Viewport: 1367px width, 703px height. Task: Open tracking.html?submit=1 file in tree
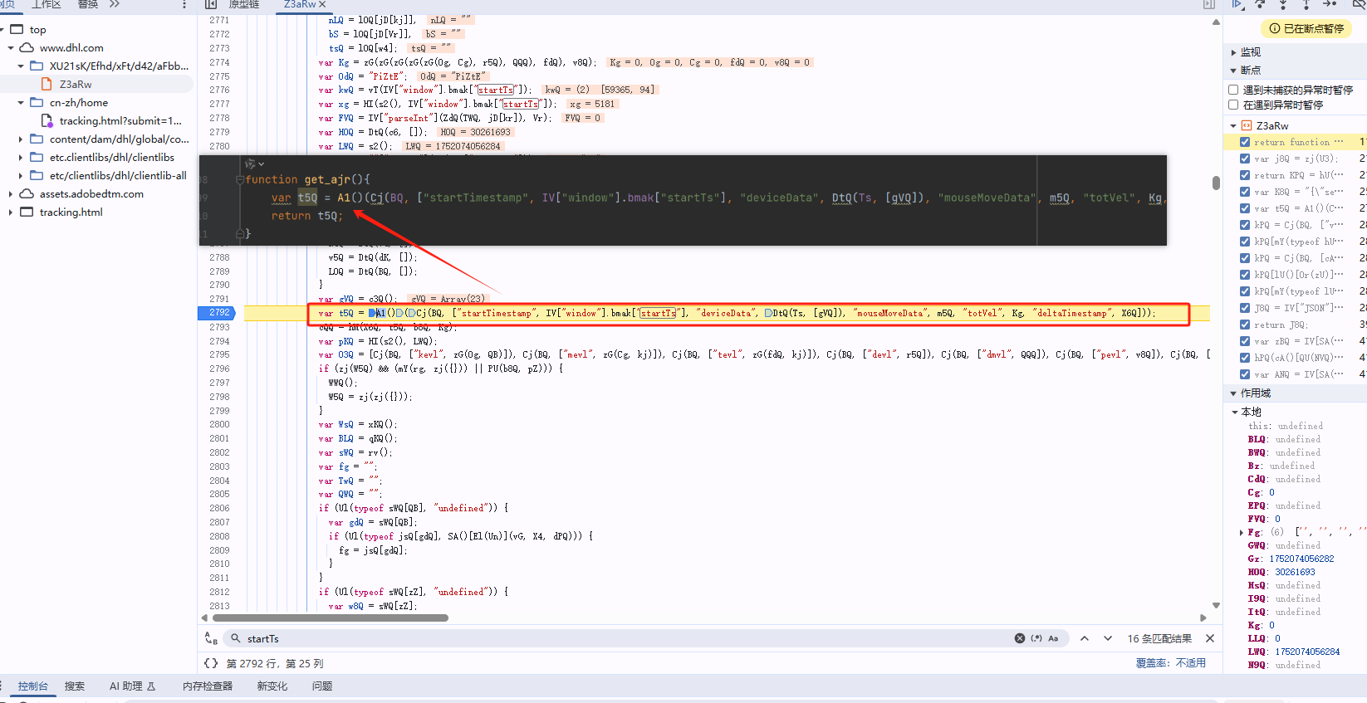coord(120,120)
